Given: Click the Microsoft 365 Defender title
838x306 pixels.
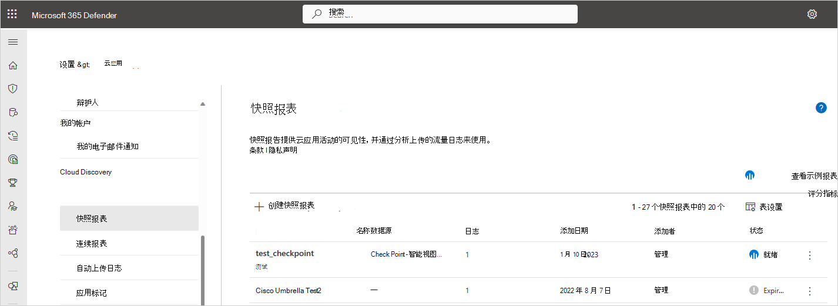Looking at the screenshot, I should (x=74, y=15).
